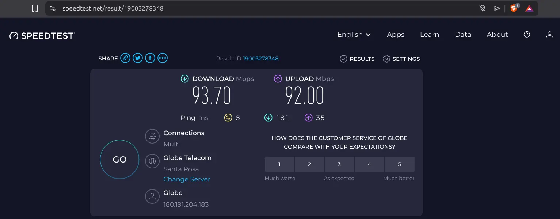Click the Change Server link
This screenshot has height=219, width=560.
[x=187, y=179]
